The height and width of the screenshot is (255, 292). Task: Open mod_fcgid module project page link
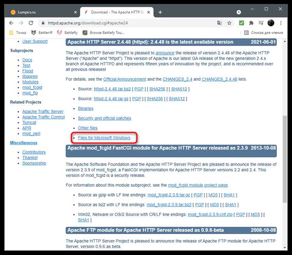198,185
